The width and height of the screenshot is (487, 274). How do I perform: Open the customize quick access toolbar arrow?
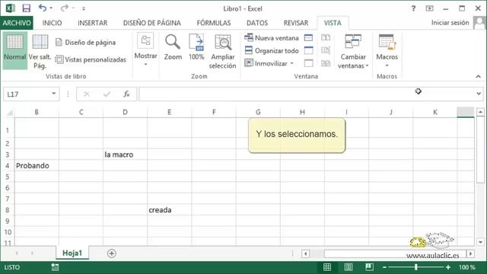pos(84,8)
